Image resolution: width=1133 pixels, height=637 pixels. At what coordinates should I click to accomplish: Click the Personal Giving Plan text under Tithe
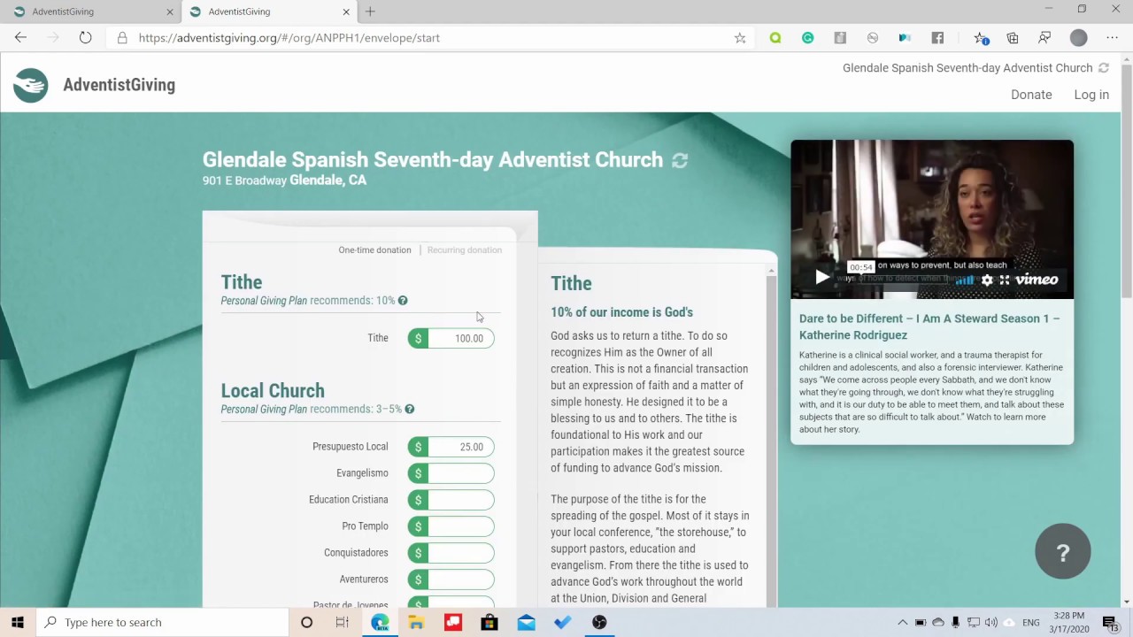(264, 301)
